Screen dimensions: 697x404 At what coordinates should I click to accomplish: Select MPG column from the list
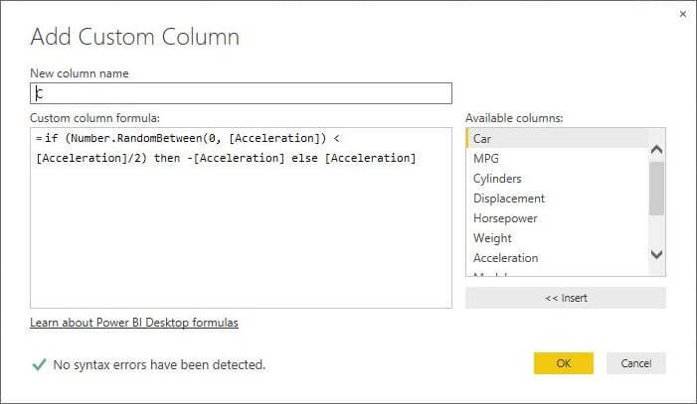pos(486,158)
